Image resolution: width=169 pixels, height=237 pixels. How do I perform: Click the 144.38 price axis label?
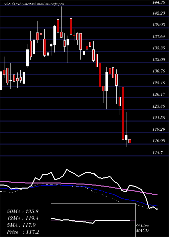tap(159, 2)
